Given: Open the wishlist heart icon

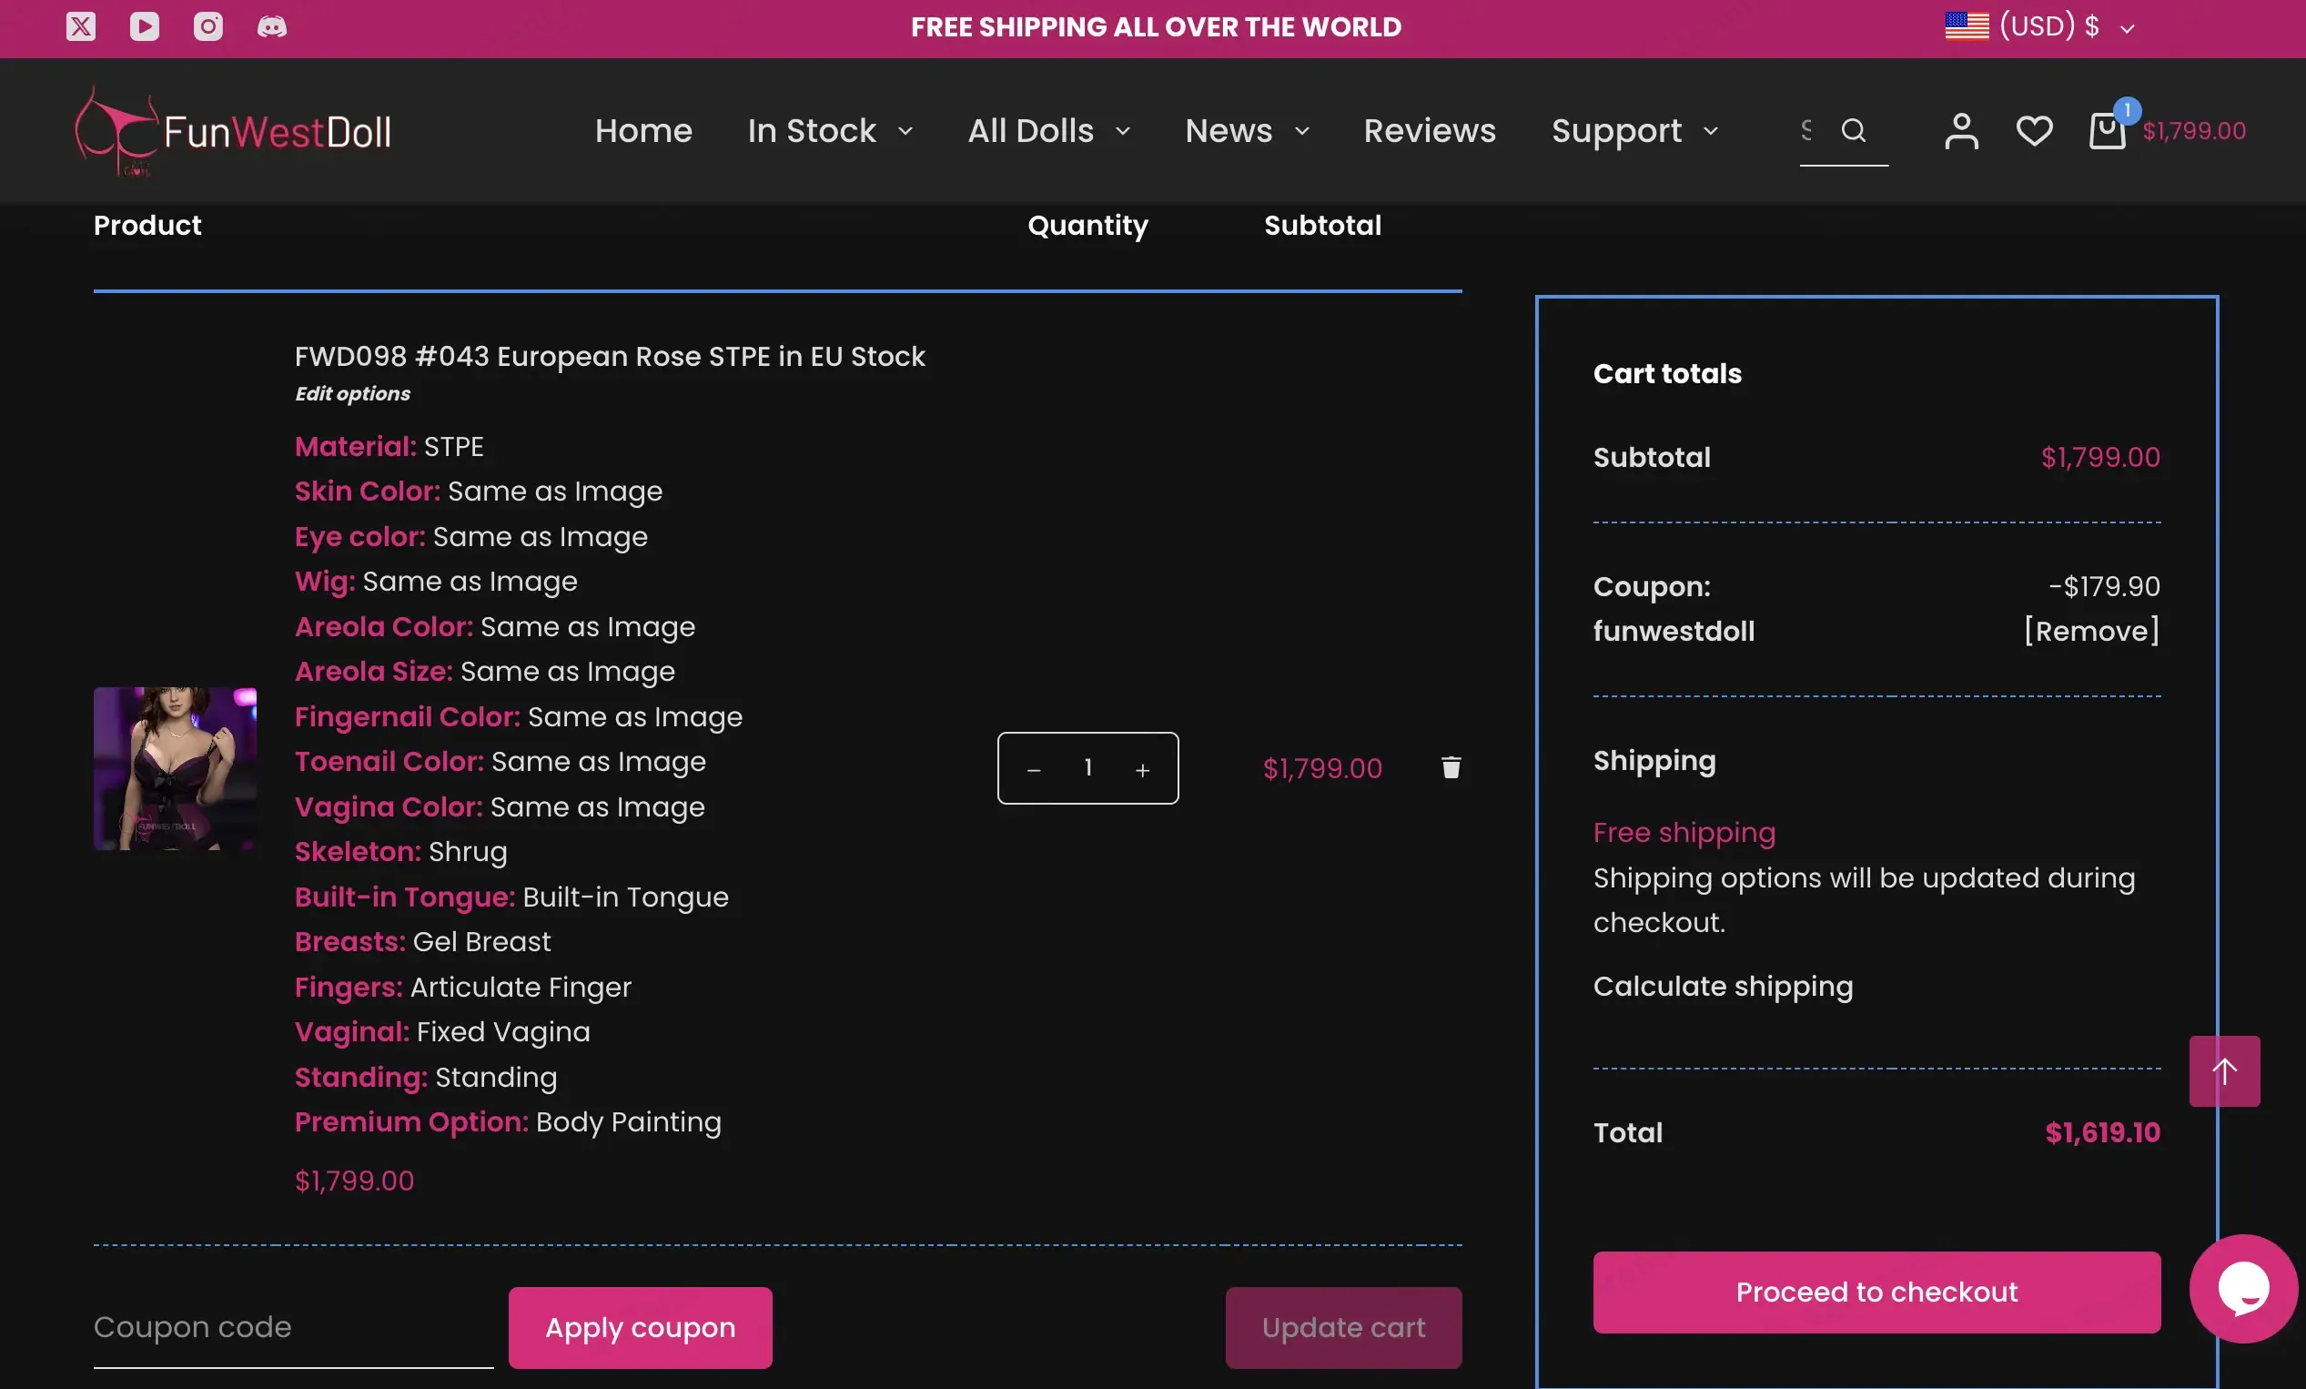Looking at the screenshot, I should [2034, 131].
